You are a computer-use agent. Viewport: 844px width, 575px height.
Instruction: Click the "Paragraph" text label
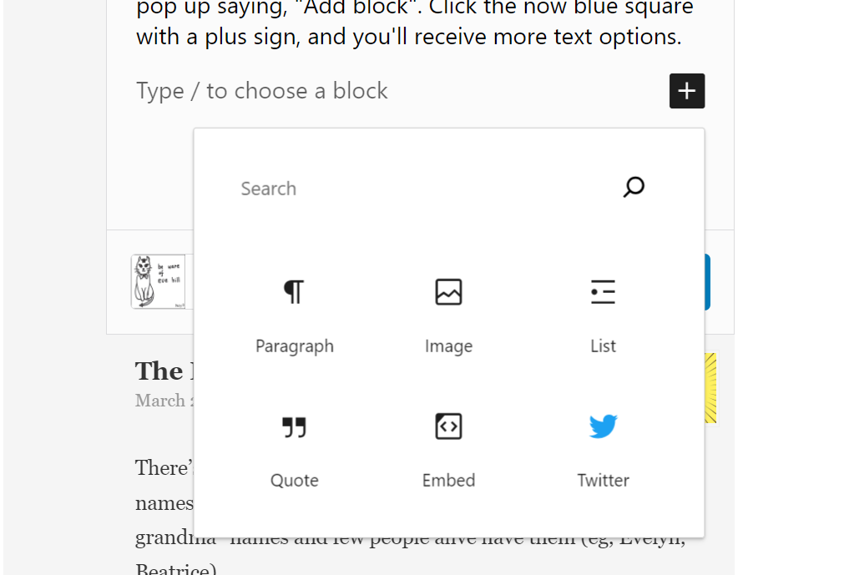click(295, 346)
